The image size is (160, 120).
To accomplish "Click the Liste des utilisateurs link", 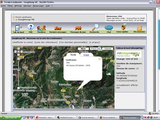I will (46, 42).
